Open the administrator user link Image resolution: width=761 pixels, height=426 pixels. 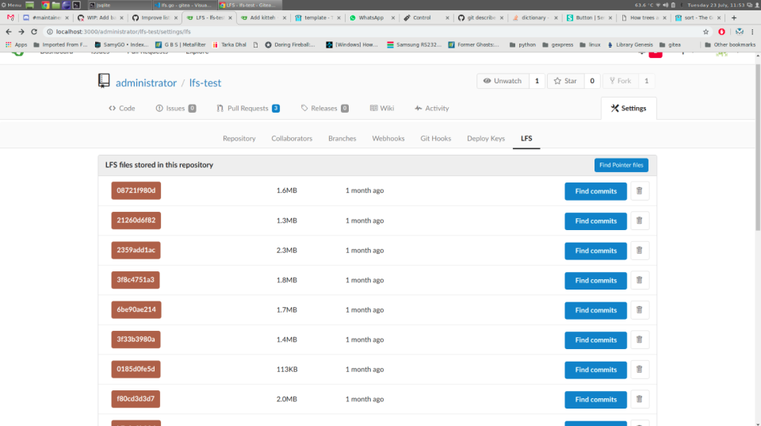146,83
